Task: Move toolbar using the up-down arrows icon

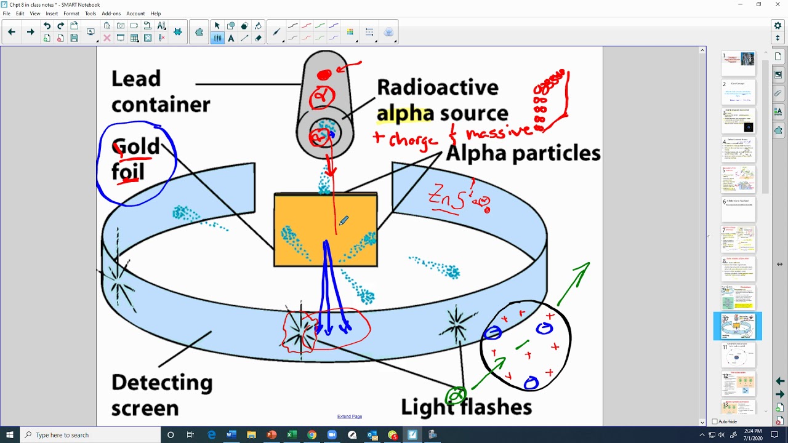Action: (x=778, y=38)
